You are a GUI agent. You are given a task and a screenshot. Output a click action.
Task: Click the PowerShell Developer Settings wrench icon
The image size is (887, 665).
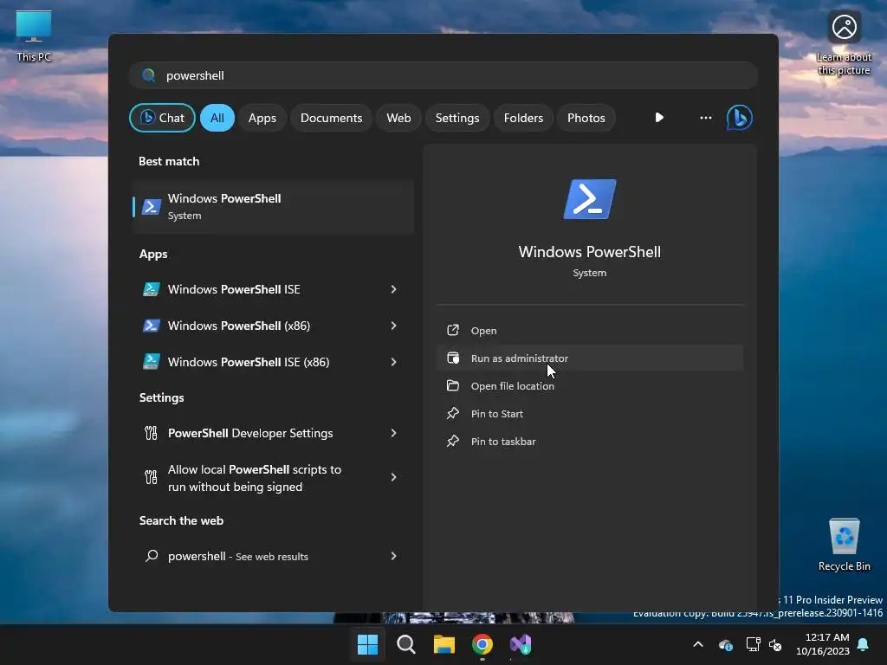coord(151,433)
